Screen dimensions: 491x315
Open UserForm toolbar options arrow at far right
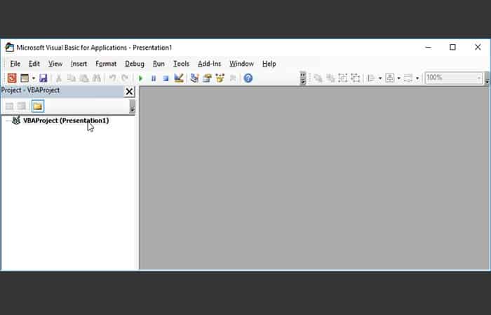pos(487,78)
